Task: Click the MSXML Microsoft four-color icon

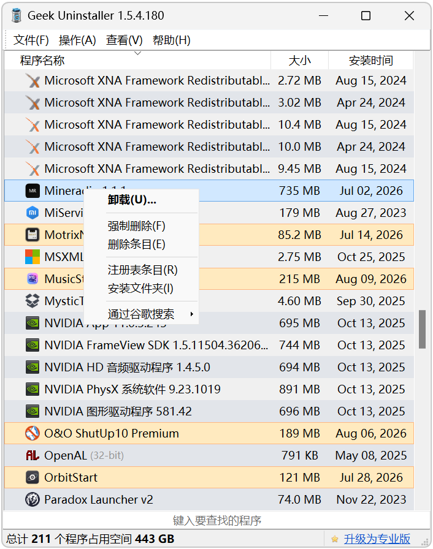Action: coord(33,257)
